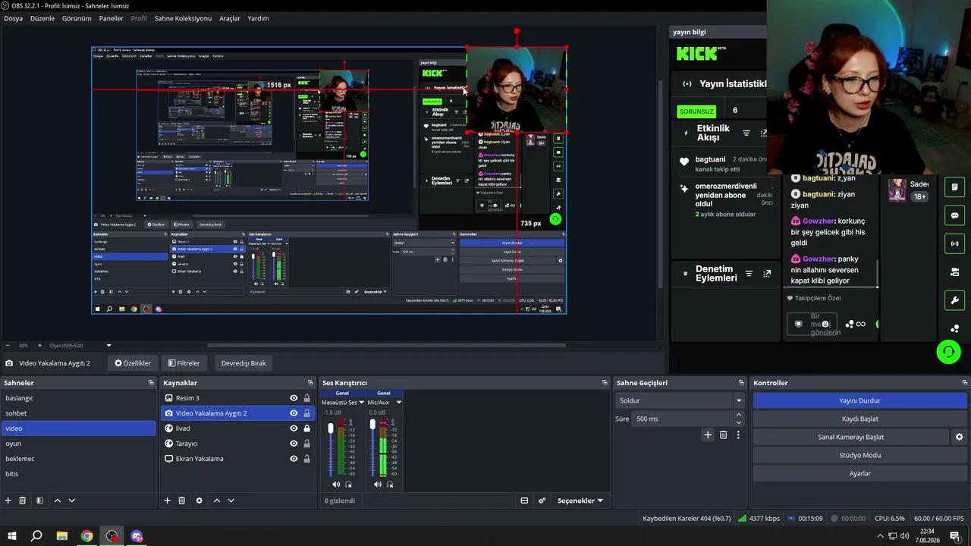This screenshot has height=546, width=971.
Task: Open OBS Studio from the Windows taskbar
Action: (112, 536)
